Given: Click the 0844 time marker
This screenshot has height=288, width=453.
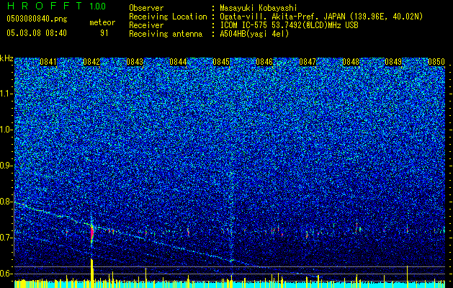Looking at the screenshot, I should 179,62.
